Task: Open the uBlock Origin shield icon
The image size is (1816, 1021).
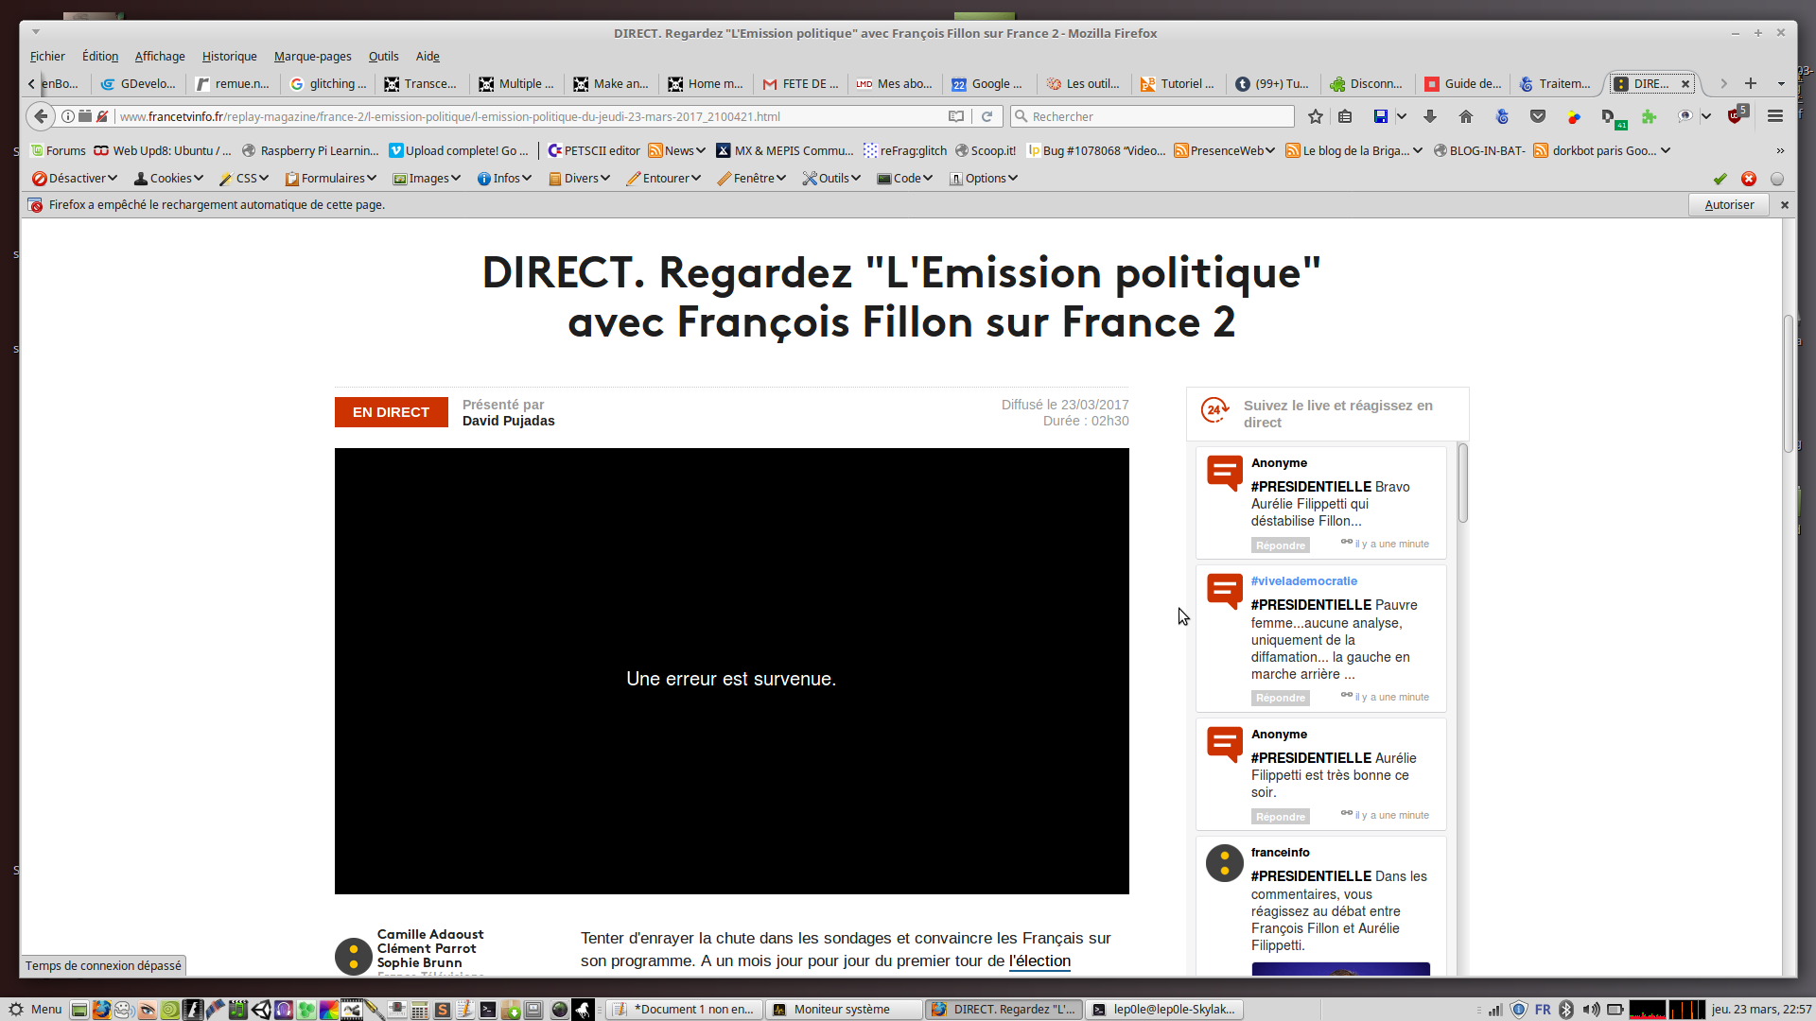Action: [1734, 116]
